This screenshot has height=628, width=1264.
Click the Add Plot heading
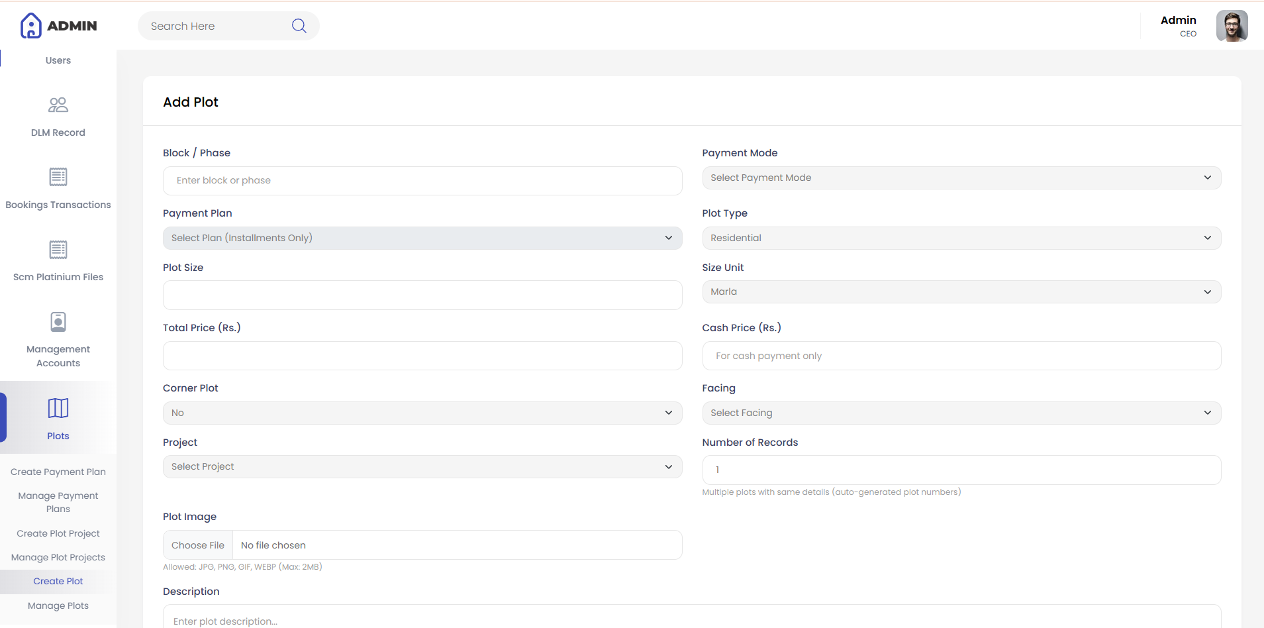pos(191,102)
